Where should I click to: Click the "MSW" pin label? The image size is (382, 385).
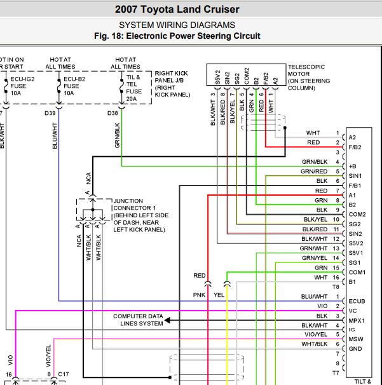356,339
